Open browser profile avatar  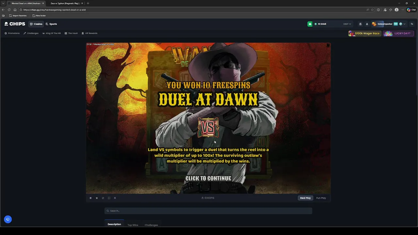point(396,10)
